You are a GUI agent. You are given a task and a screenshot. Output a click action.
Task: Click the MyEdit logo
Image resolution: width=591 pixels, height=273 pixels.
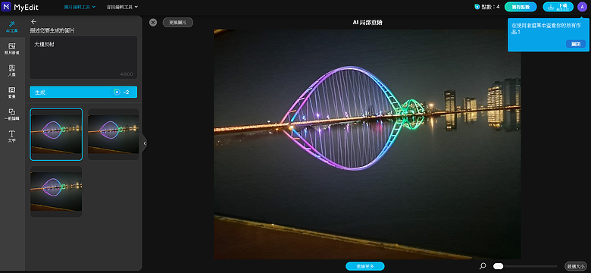click(x=20, y=7)
